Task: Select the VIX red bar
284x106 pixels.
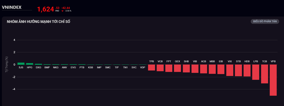Action: (230, 70)
